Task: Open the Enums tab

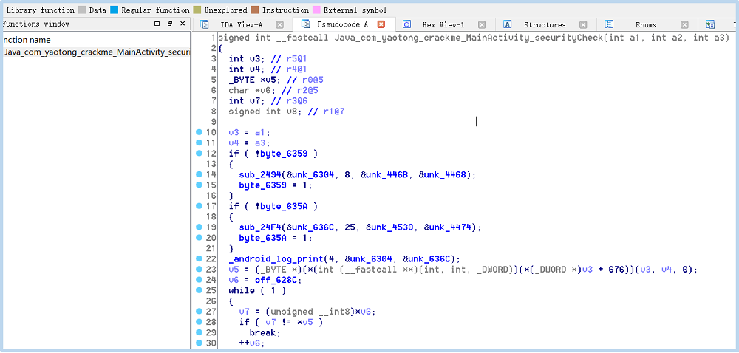Action: pos(645,25)
